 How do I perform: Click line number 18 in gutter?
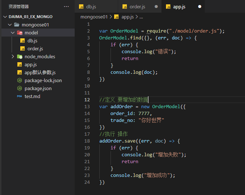coord(87,141)
